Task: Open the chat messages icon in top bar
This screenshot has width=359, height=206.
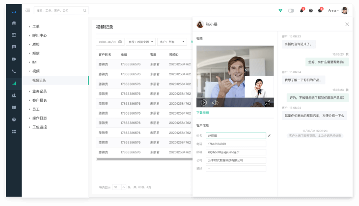Action: click(x=320, y=10)
